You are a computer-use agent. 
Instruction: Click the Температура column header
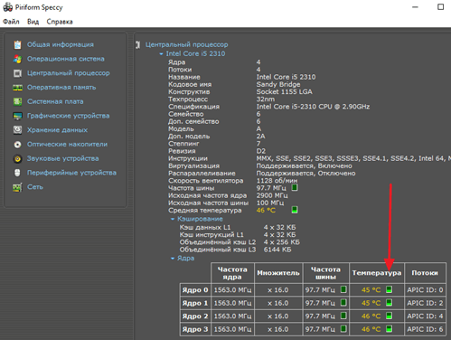point(377,273)
